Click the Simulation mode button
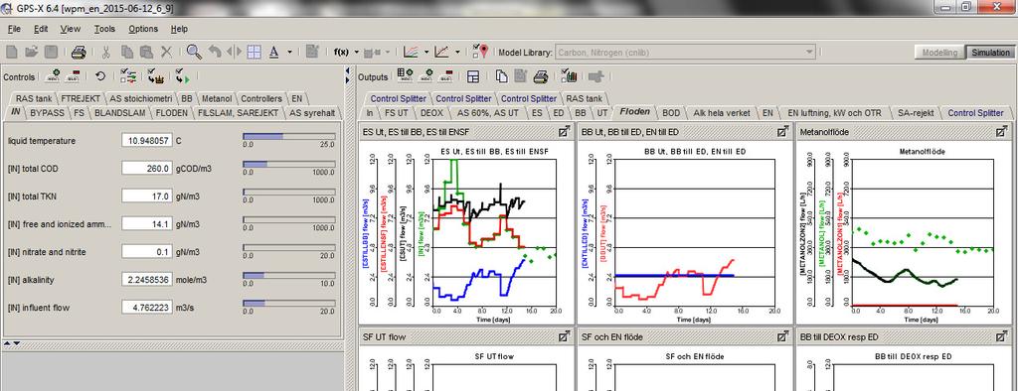 pyautogui.click(x=990, y=53)
